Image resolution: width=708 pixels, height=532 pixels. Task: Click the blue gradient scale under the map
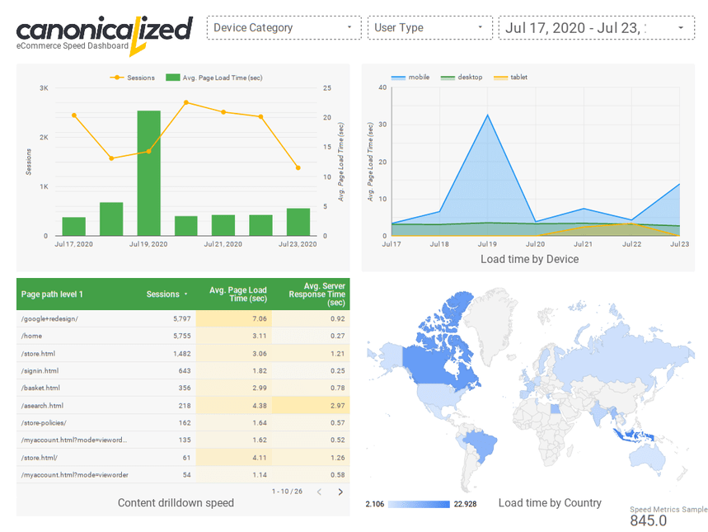point(420,501)
